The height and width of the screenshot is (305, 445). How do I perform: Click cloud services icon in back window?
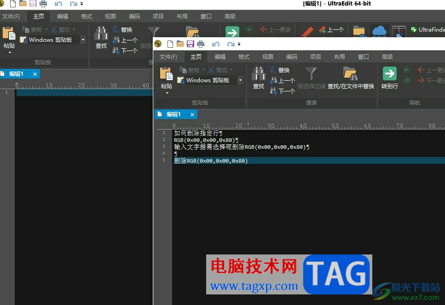coord(379,31)
